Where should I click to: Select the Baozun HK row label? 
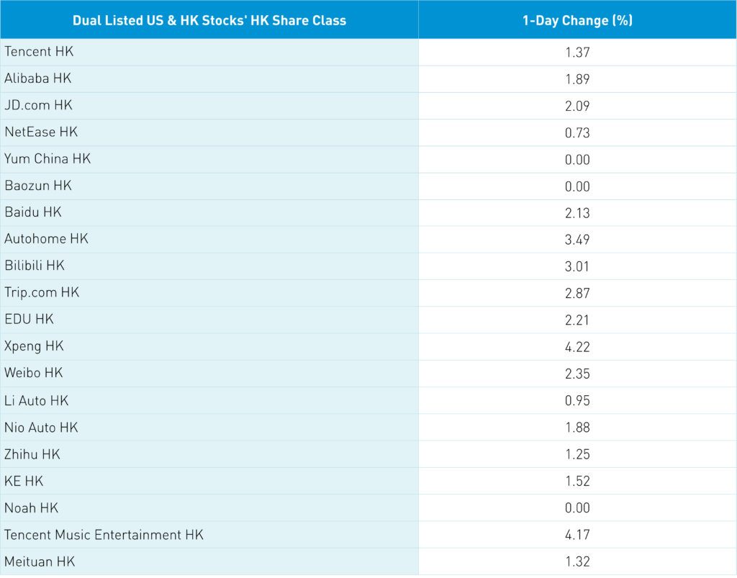click(x=38, y=186)
